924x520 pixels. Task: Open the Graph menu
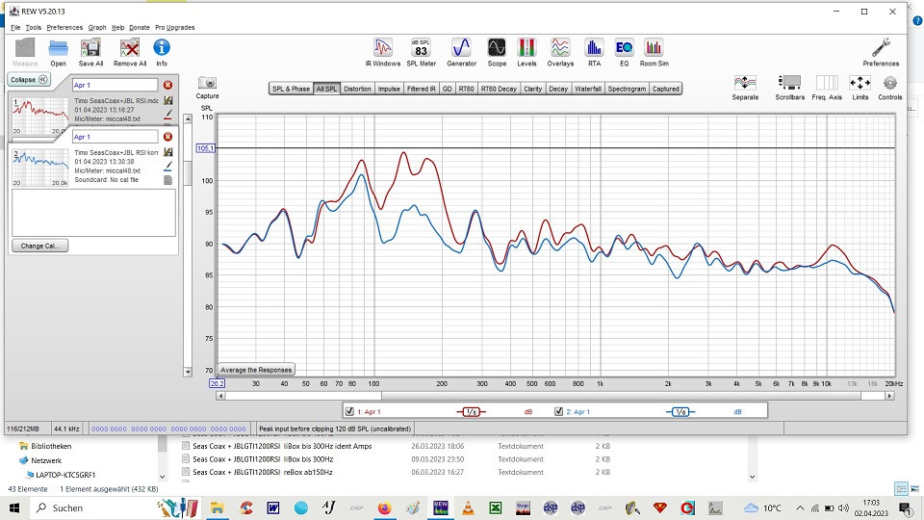click(97, 27)
